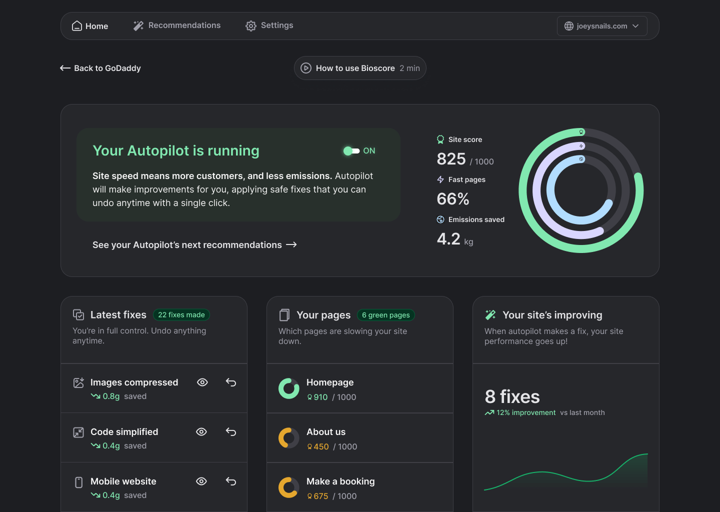
Task: Click the back arrow before Back to GoDaddy
Action: (x=65, y=68)
